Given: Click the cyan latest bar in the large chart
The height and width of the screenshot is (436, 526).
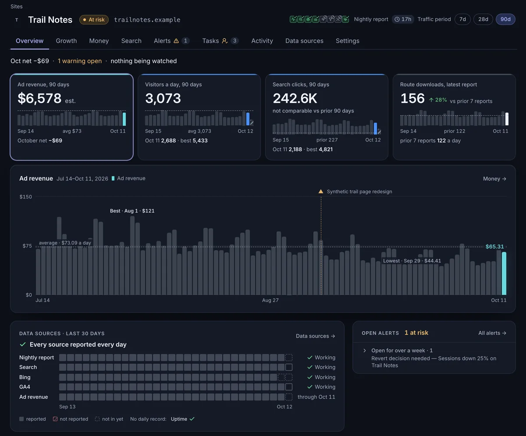Looking at the screenshot, I should pos(504,273).
